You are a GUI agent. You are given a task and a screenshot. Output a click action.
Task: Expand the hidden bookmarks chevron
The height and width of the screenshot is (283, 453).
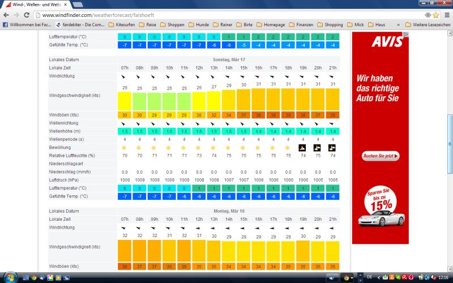[x=399, y=25]
